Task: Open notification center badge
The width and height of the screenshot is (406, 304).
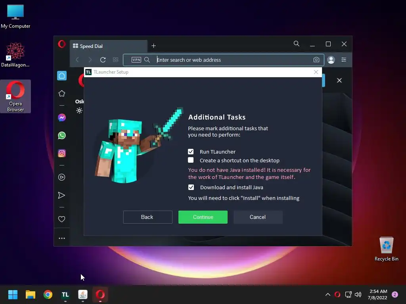Action: click(x=395, y=294)
